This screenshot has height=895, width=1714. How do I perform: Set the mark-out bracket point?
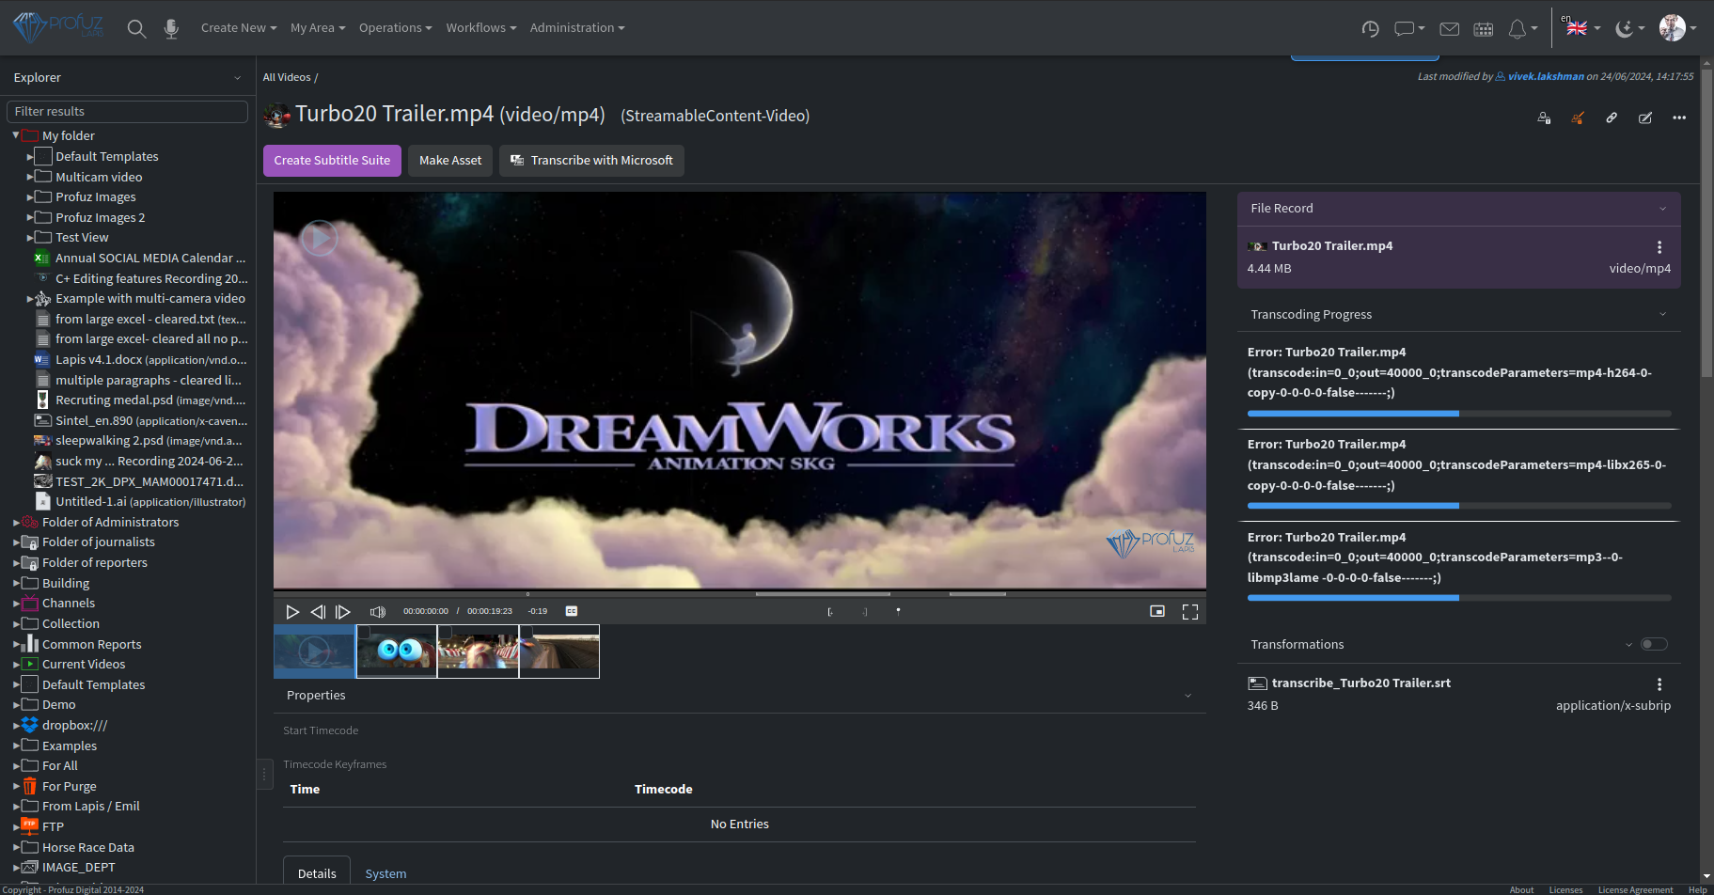tap(865, 612)
